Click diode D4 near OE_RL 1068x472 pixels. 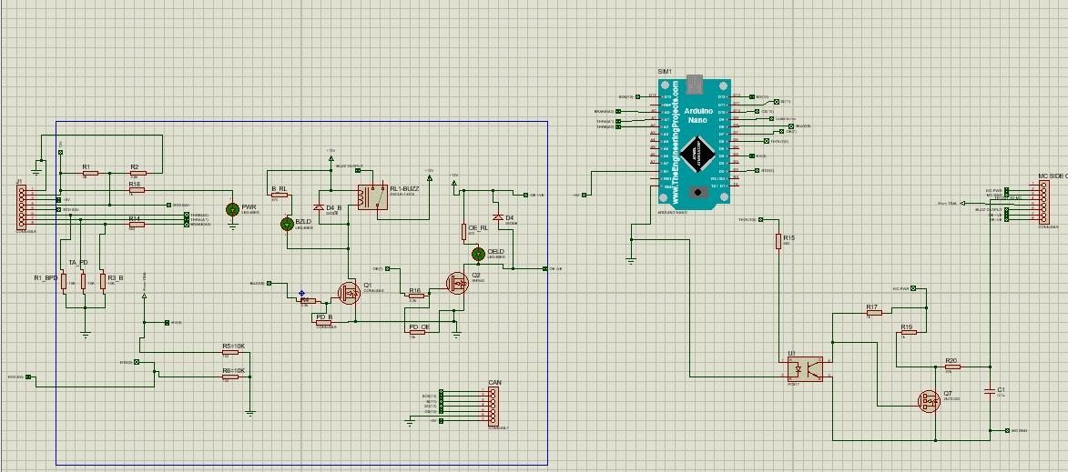498,217
